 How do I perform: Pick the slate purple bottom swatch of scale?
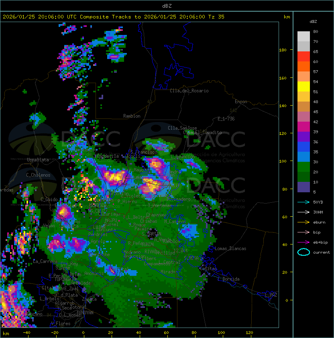coord(303,187)
